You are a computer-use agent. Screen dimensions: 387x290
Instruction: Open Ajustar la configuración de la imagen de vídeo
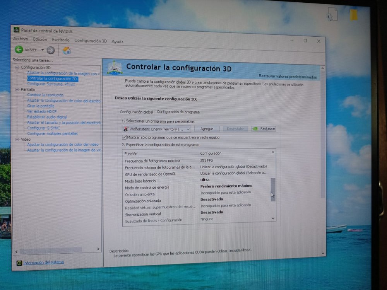click(x=64, y=150)
